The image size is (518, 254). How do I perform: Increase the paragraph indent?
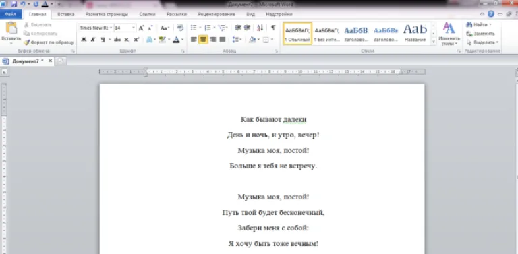tap(247, 28)
